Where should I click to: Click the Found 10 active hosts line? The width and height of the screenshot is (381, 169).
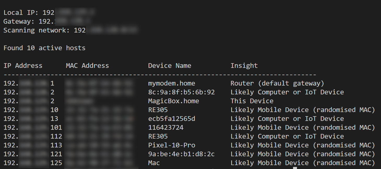point(44,48)
